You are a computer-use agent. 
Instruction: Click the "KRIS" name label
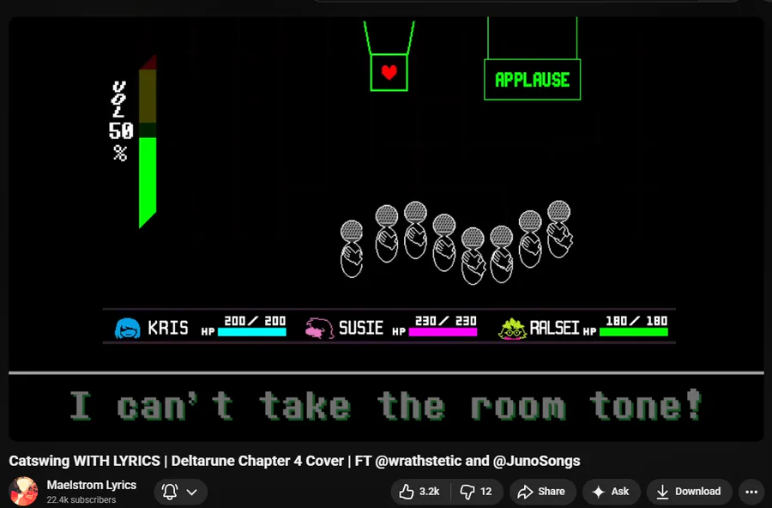pyautogui.click(x=168, y=328)
